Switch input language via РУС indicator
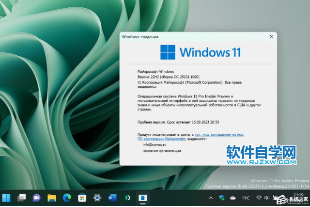The image size is (310, 207). point(246,198)
